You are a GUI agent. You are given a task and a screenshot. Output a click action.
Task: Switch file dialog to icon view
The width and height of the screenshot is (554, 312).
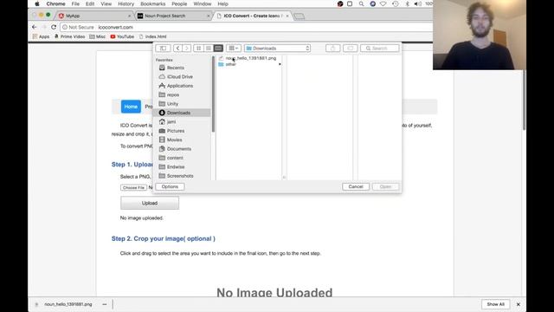198,49
